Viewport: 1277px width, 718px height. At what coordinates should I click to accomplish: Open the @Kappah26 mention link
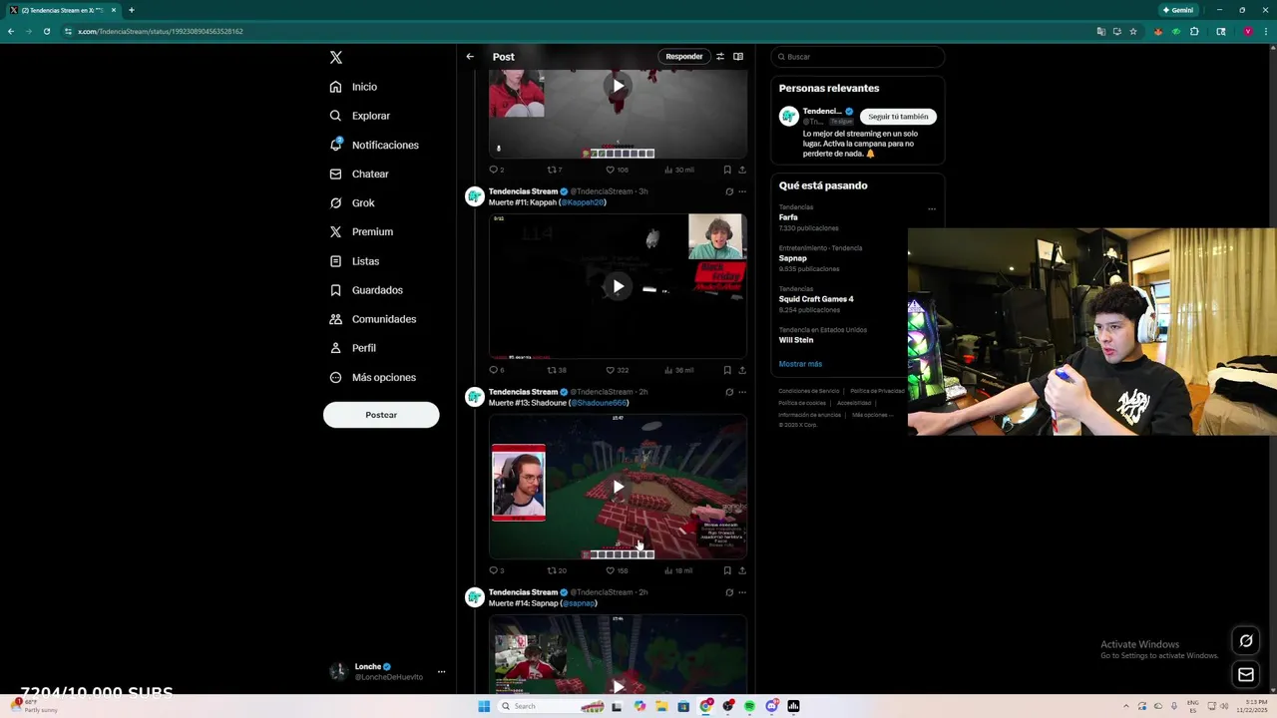(x=582, y=202)
